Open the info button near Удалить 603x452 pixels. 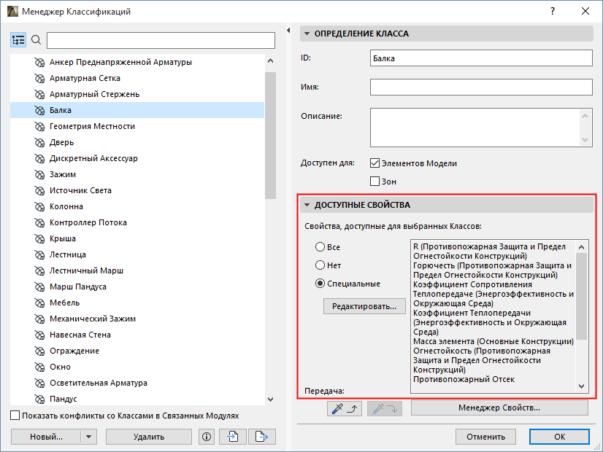click(207, 437)
